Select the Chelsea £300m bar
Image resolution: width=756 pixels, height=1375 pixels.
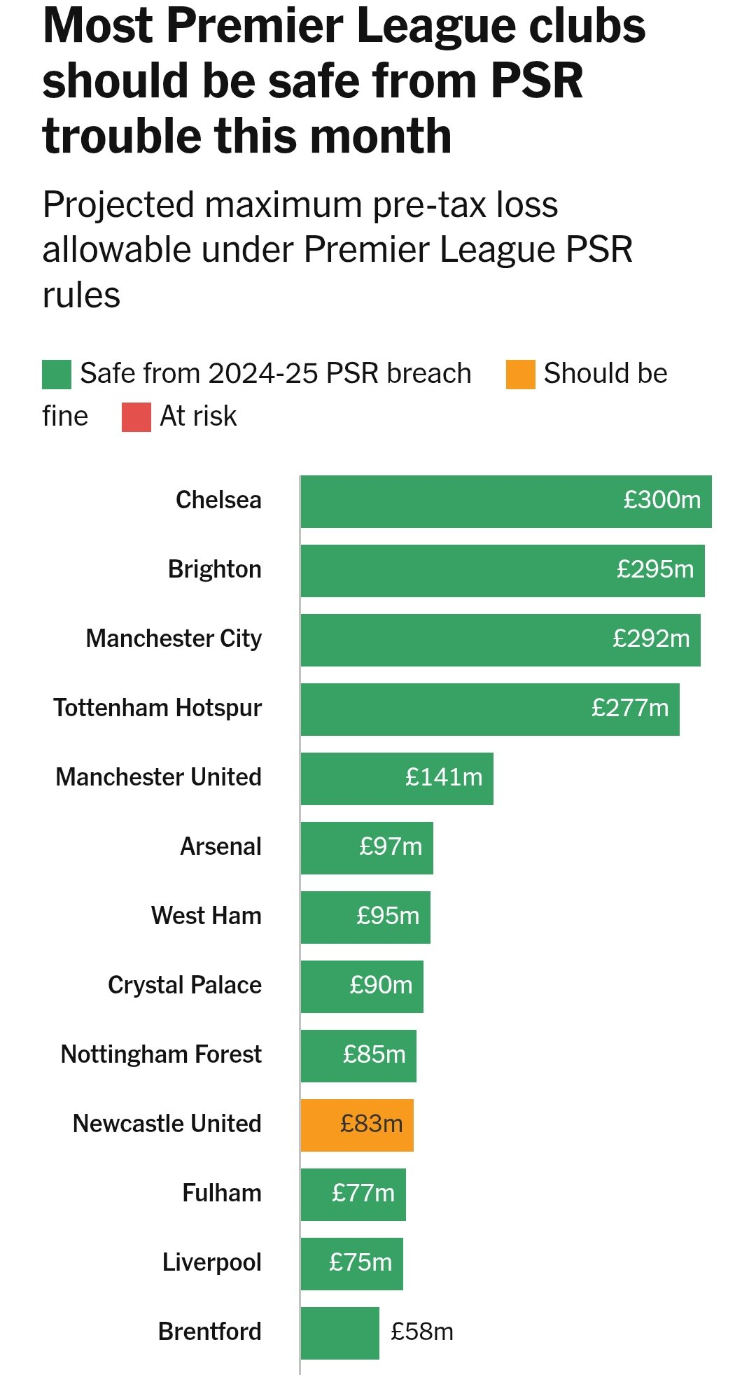505,501
